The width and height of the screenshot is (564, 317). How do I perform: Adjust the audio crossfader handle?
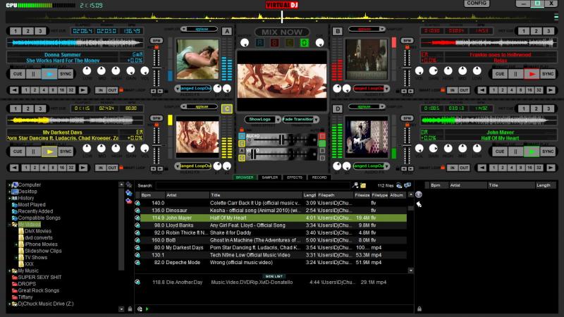click(x=281, y=139)
